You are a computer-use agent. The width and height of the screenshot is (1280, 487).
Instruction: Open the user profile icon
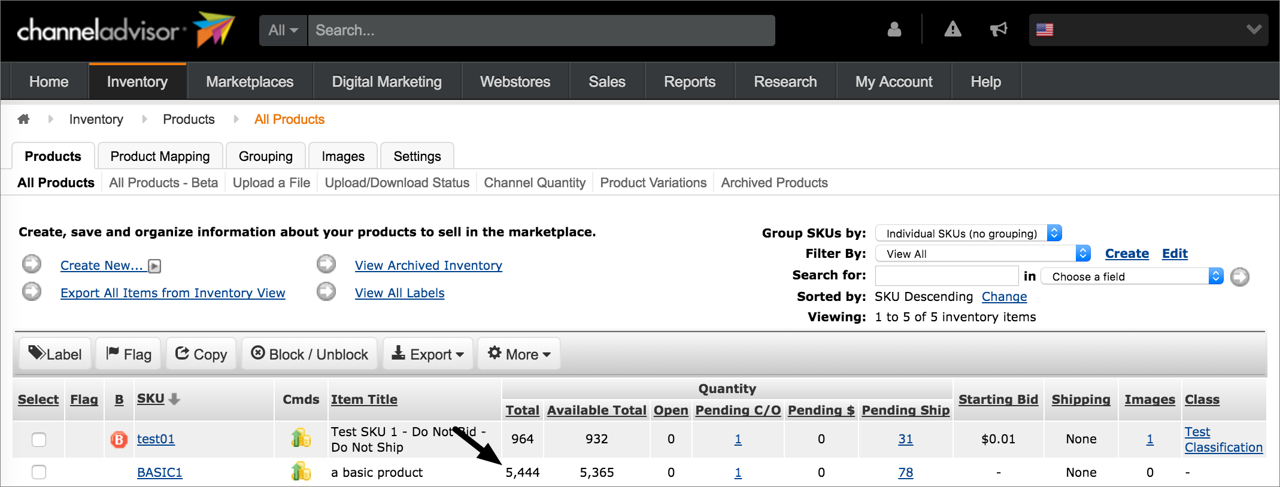click(x=894, y=29)
